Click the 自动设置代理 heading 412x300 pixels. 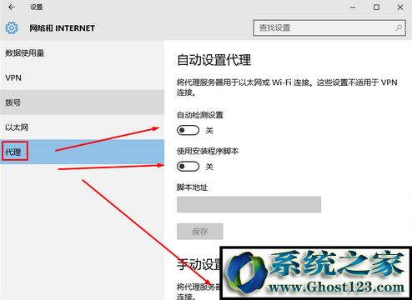pos(214,60)
